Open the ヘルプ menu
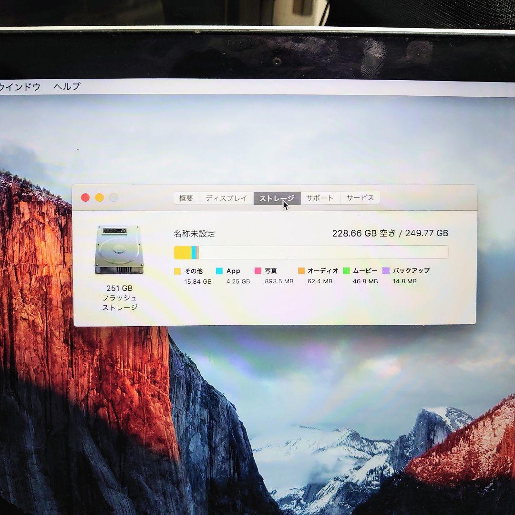Viewport: 515px width, 515px height. pyautogui.click(x=67, y=86)
